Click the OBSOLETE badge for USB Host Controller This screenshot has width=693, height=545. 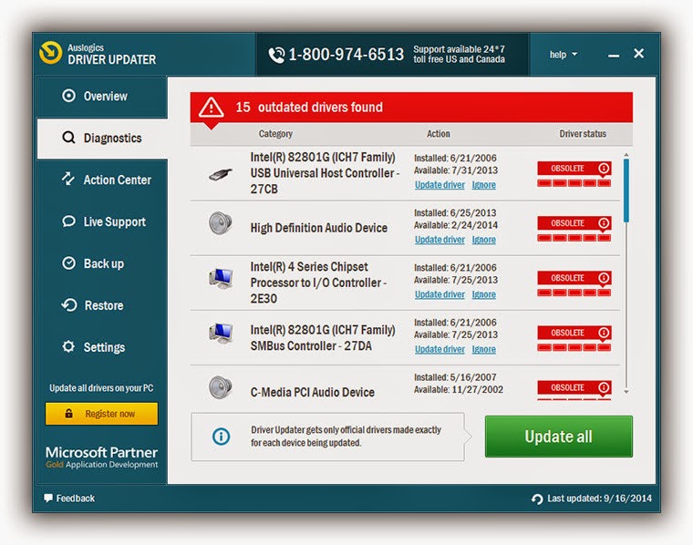pos(574,169)
